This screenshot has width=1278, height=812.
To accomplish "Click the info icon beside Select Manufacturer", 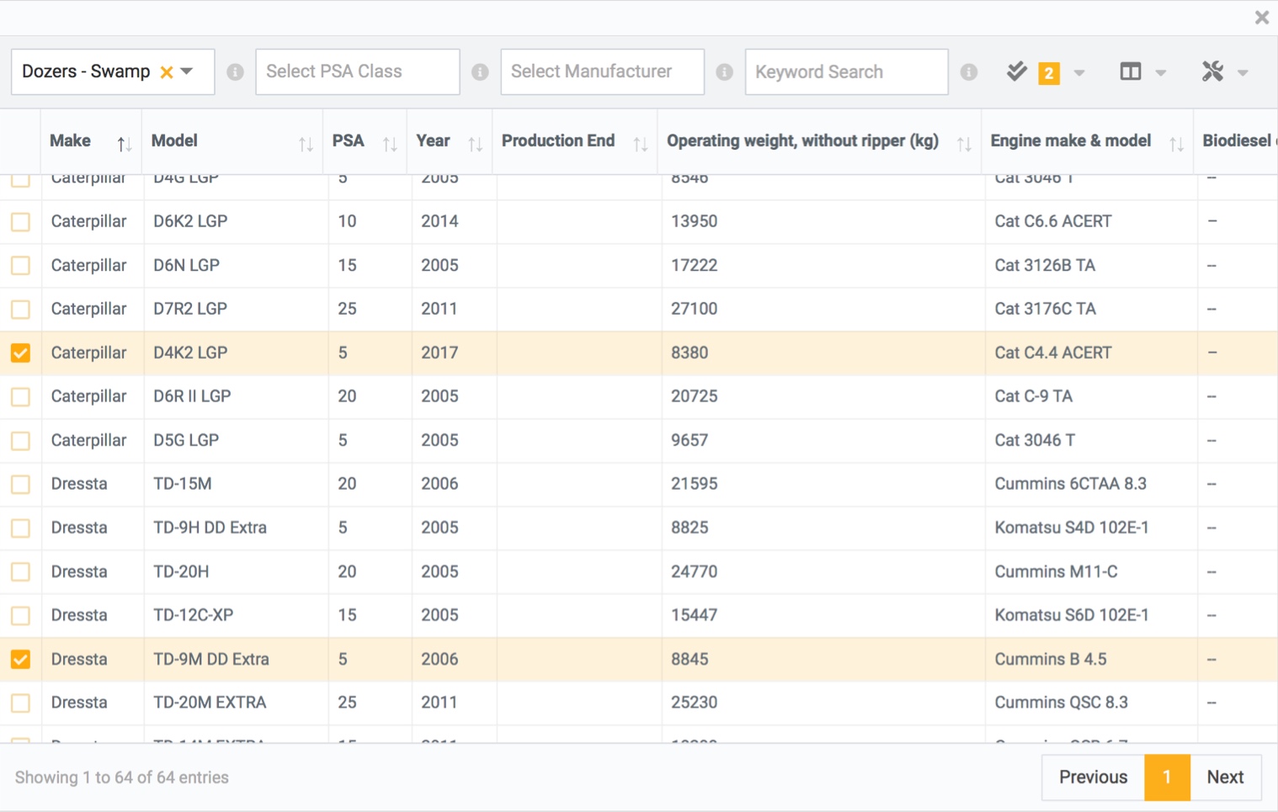I will click(x=724, y=72).
